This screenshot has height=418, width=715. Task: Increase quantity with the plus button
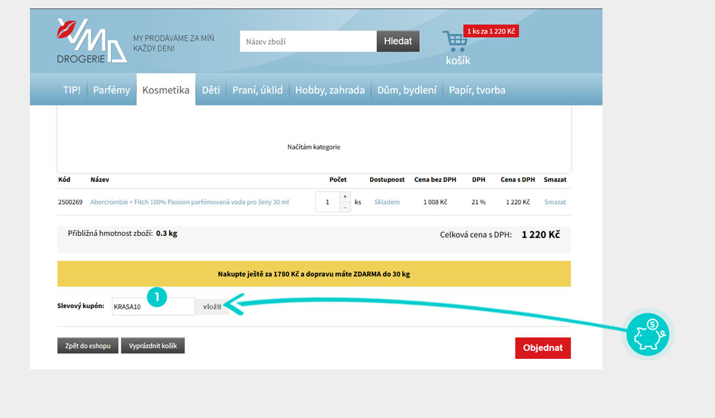[x=344, y=196]
